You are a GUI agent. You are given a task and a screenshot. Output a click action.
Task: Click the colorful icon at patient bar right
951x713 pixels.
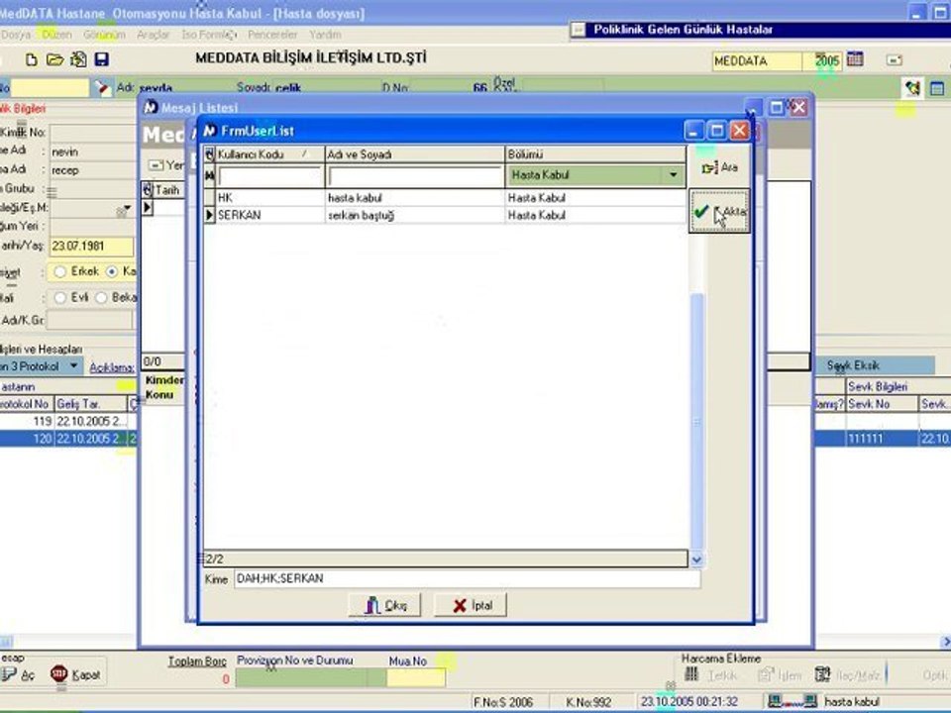tap(912, 88)
